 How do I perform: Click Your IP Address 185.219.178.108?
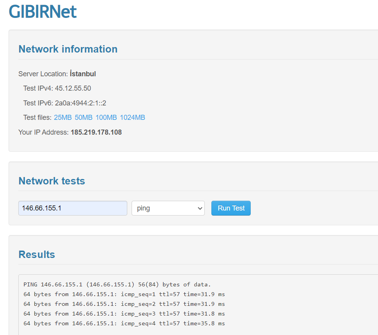70,132
